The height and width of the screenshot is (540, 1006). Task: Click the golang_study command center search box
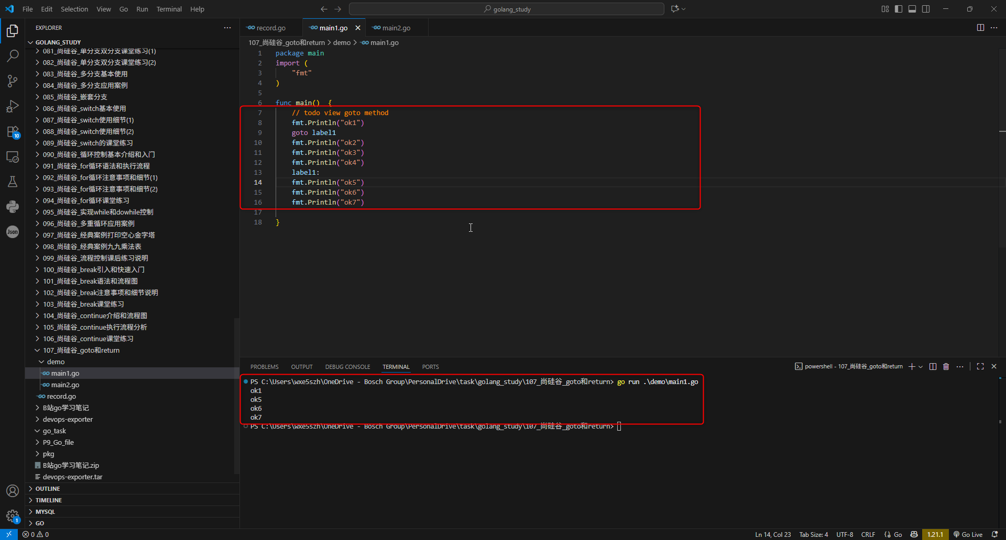click(507, 9)
